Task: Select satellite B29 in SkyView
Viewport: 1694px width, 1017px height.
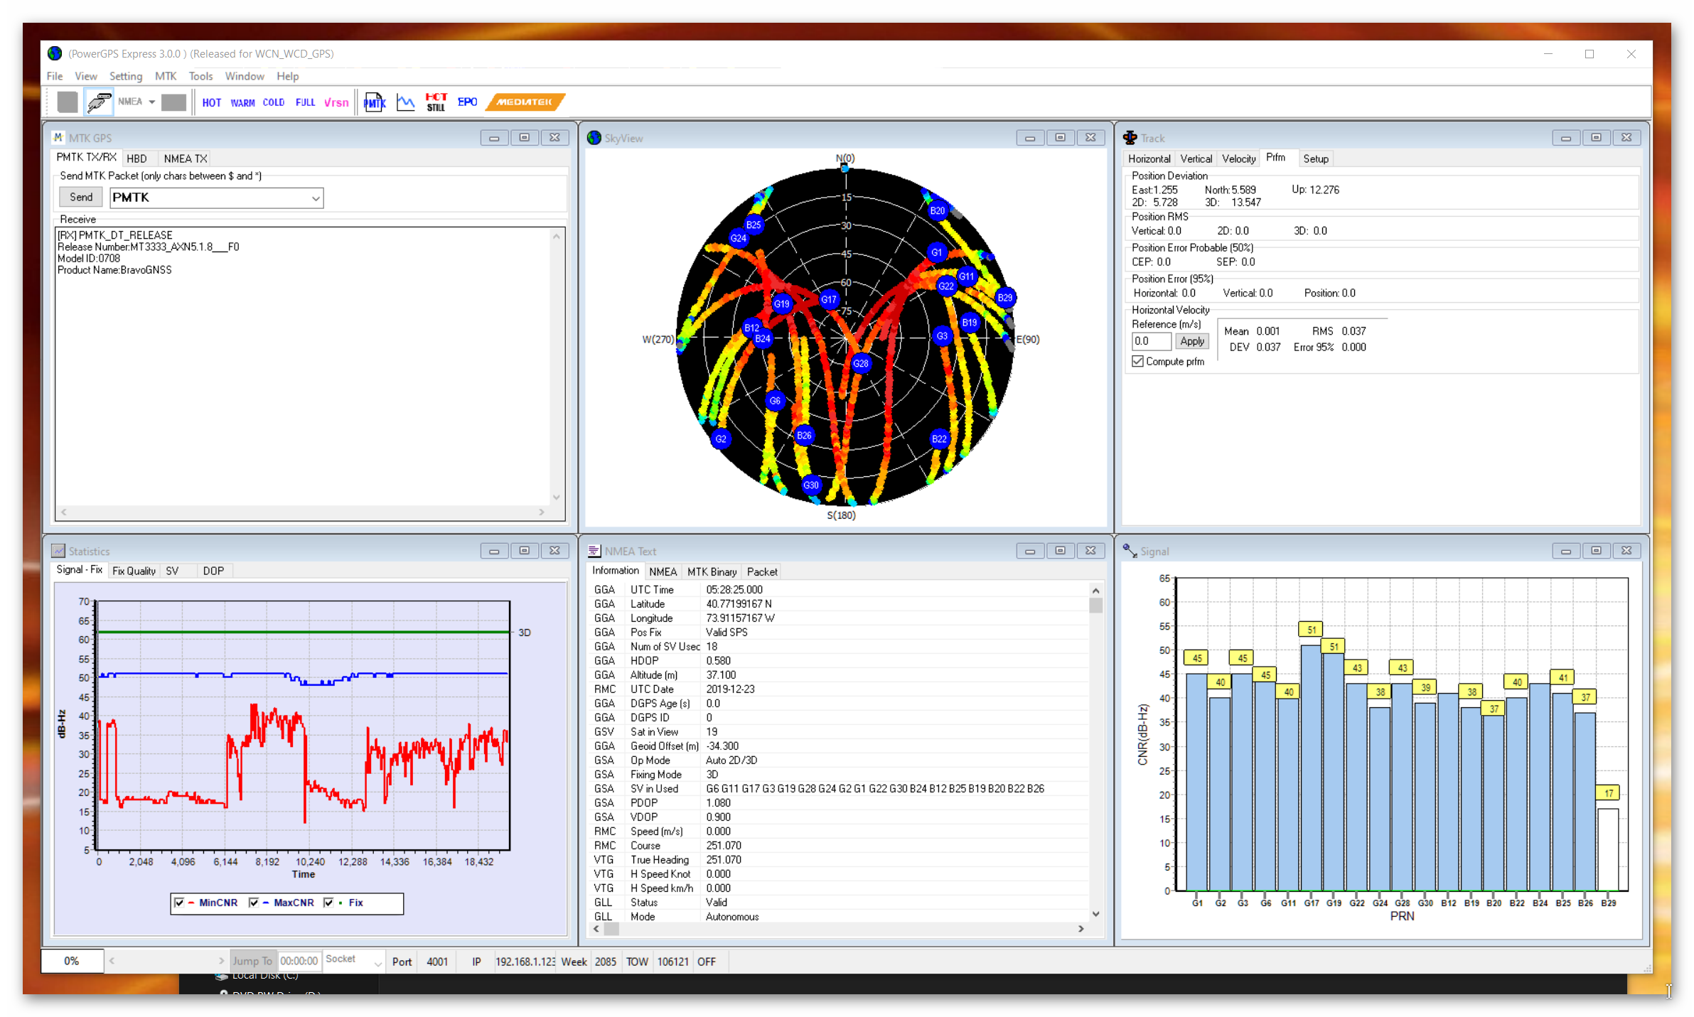Action: click(1004, 297)
